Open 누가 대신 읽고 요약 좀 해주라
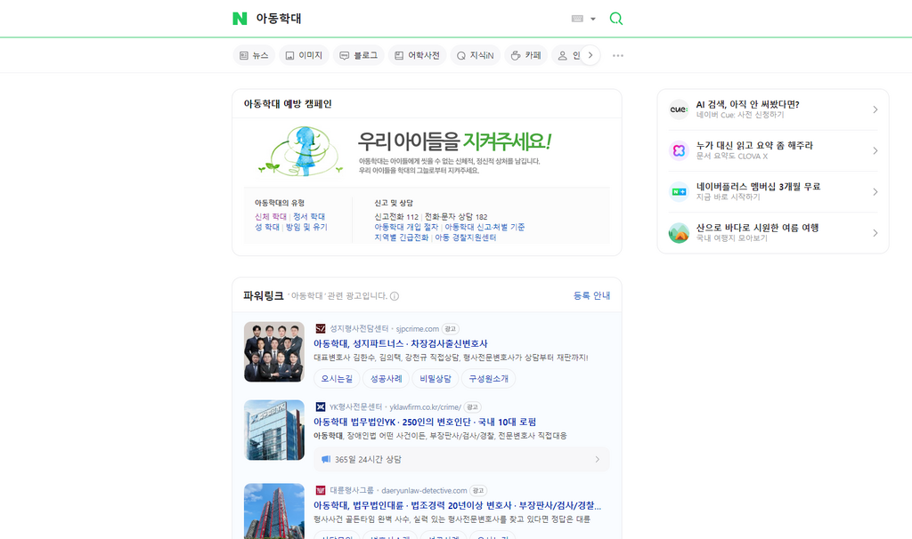Screen dimensions: 912x539 (754, 146)
